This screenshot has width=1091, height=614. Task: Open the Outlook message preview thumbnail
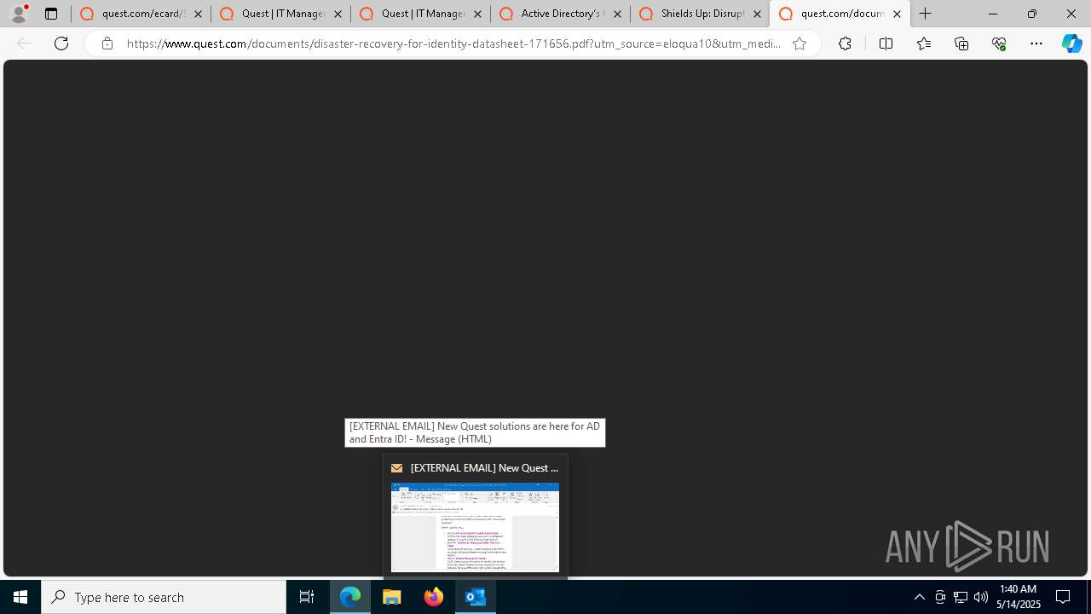point(475,527)
